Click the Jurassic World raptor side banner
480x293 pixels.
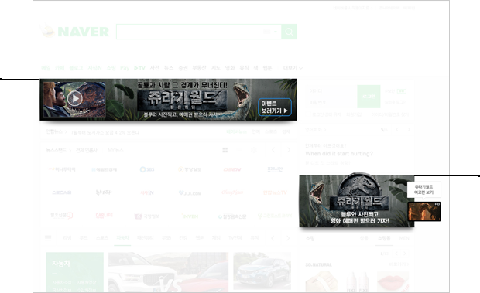point(357,201)
